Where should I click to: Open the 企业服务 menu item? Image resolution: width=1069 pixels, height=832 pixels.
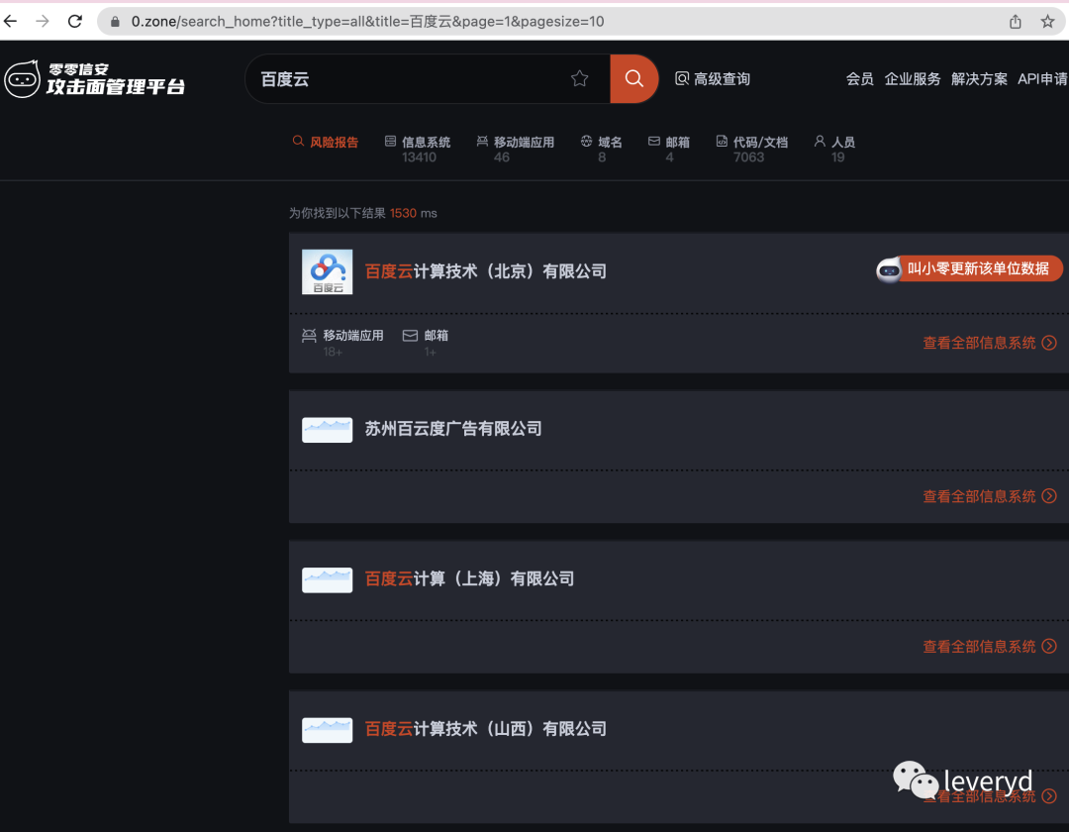point(913,79)
